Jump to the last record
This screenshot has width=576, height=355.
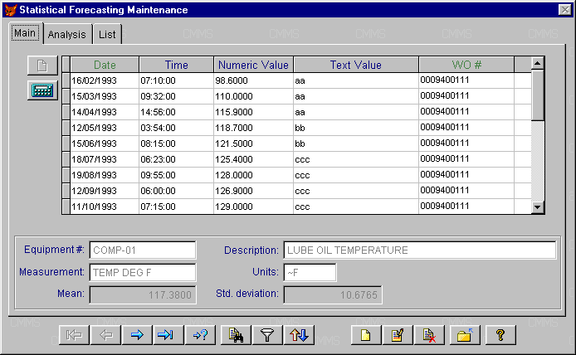click(166, 335)
